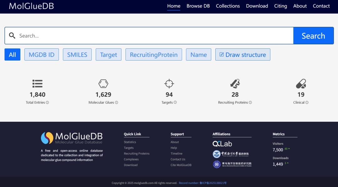This screenshot has width=338, height=187.
Task: Open info icon next to Targets
Action: (x=175, y=102)
